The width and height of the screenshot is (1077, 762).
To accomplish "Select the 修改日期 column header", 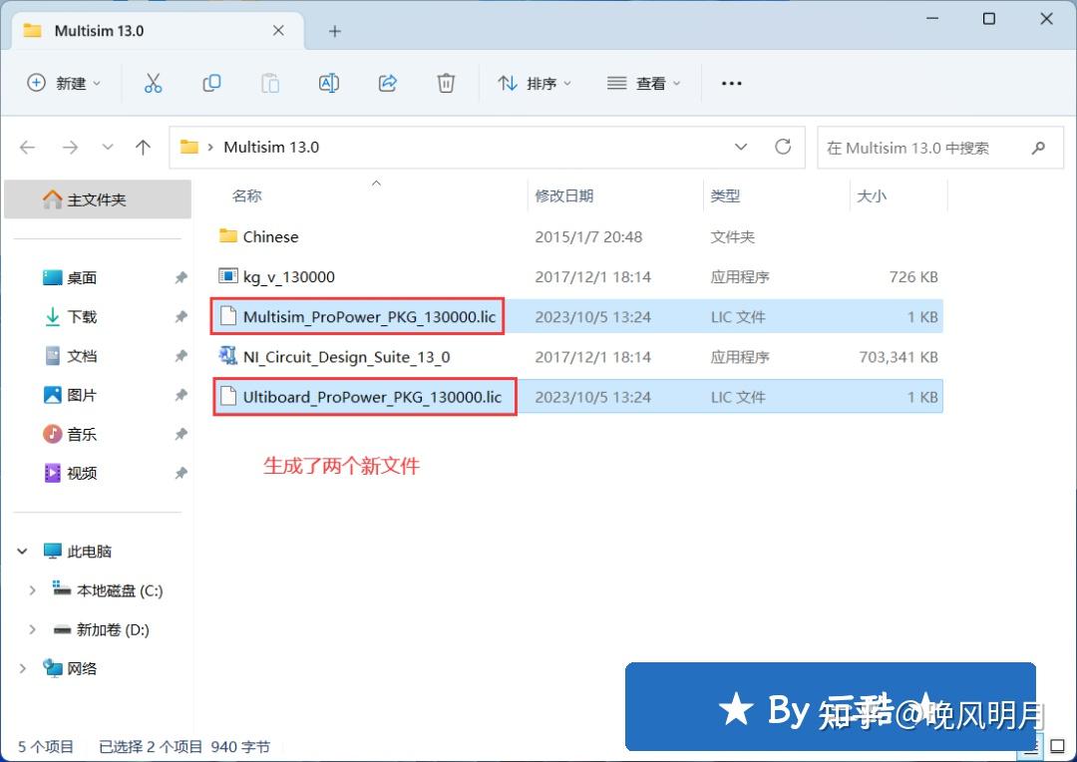I will [x=563, y=195].
